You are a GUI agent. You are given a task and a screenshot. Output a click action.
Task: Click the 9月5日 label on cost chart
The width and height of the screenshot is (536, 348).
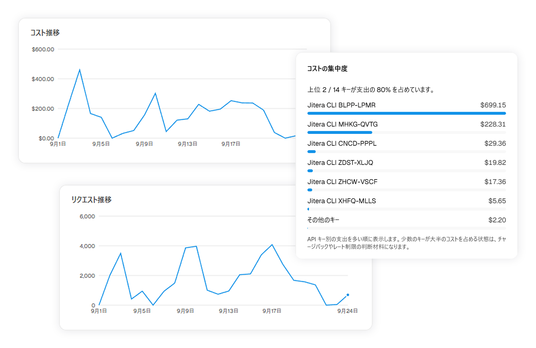(101, 144)
